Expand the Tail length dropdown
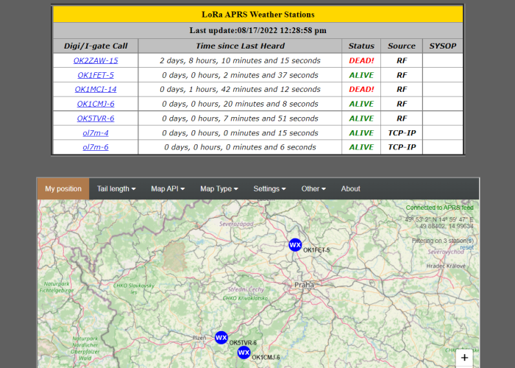The image size is (515, 368). [116, 188]
